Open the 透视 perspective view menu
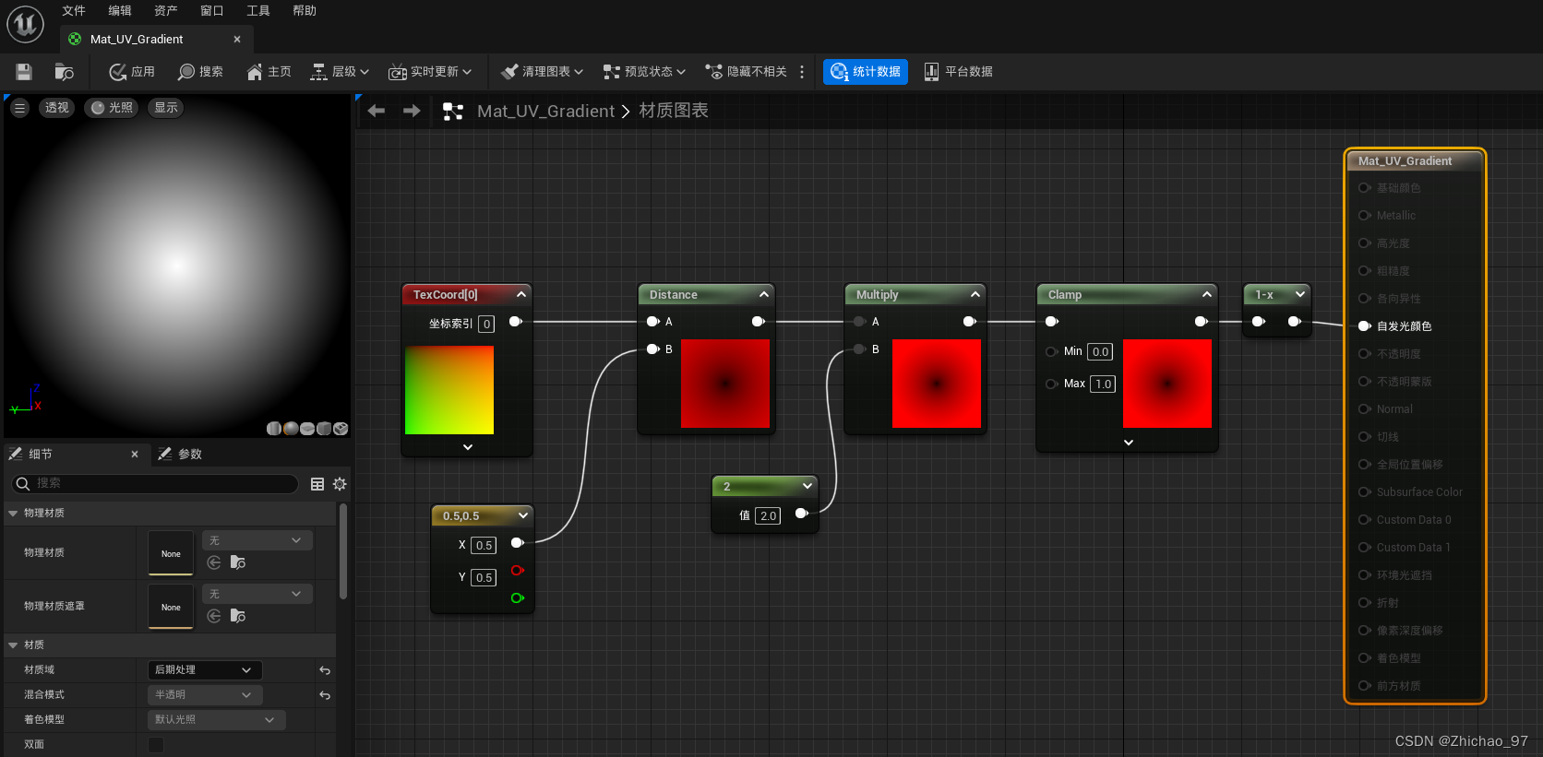The width and height of the screenshot is (1543, 757). point(57,108)
